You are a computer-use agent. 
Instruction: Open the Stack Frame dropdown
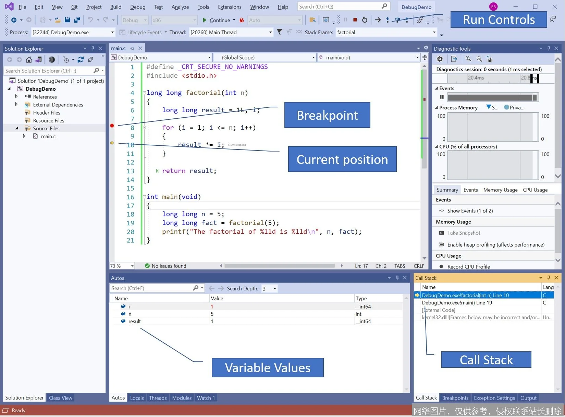[x=434, y=32]
